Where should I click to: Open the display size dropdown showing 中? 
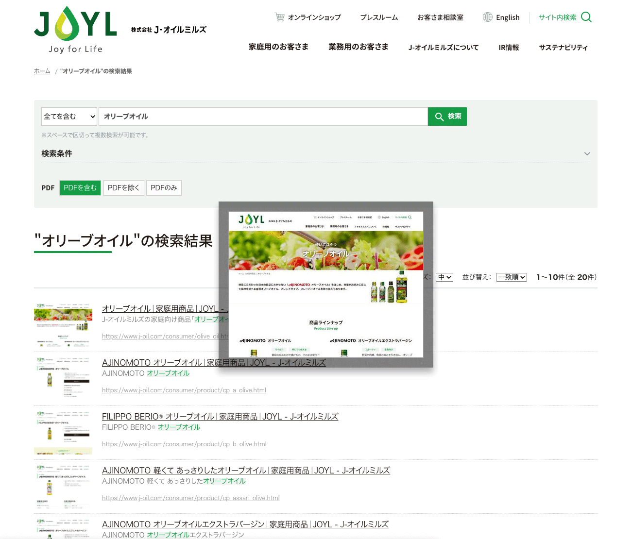pyautogui.click(x=444, y=277)
